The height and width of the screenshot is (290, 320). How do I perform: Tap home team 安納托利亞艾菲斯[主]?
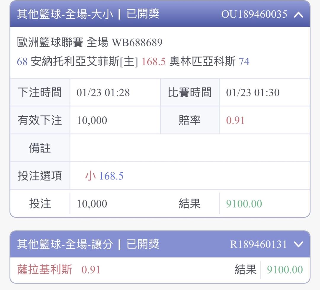tap(84, 62)
